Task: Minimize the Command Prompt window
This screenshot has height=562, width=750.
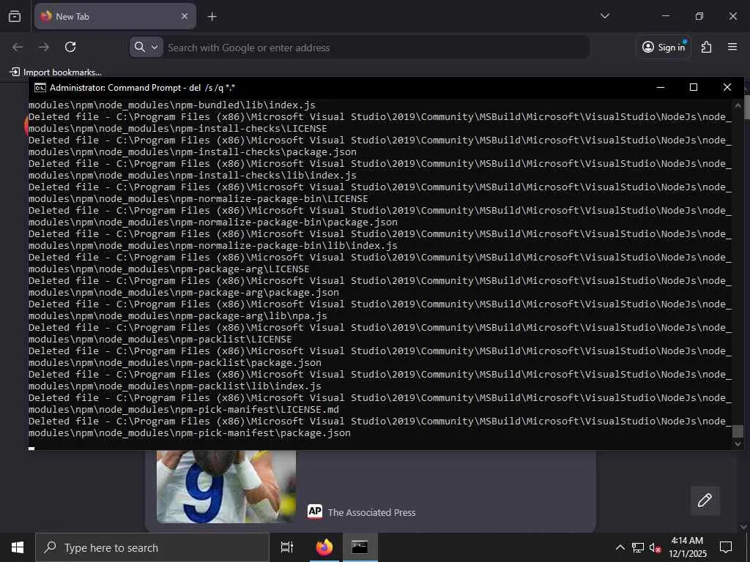Action: (661, 87)
